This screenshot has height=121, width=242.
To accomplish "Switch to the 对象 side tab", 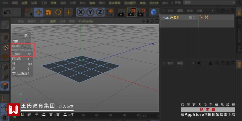I will coord(239,12).
